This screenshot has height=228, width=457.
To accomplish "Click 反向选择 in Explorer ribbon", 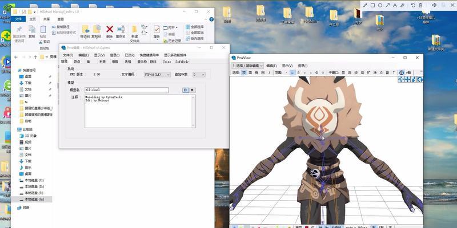I will point(194,38).
